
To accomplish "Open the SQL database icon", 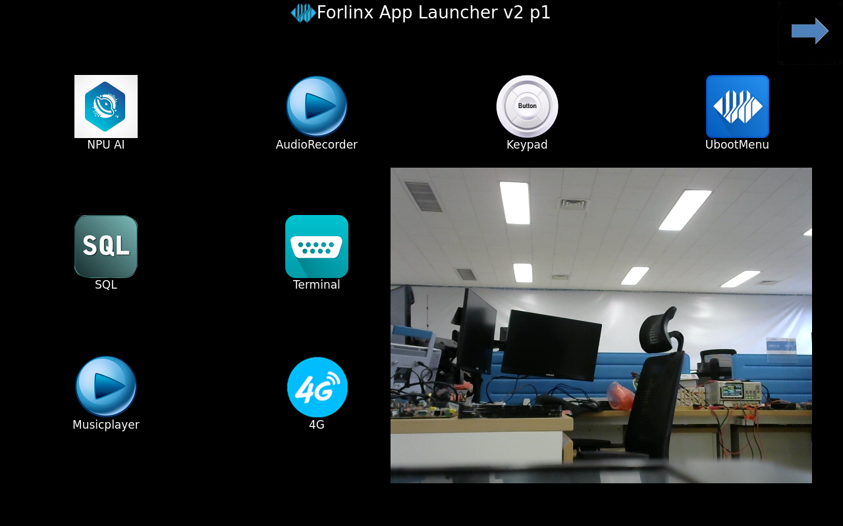I will [x=106, y=247].
